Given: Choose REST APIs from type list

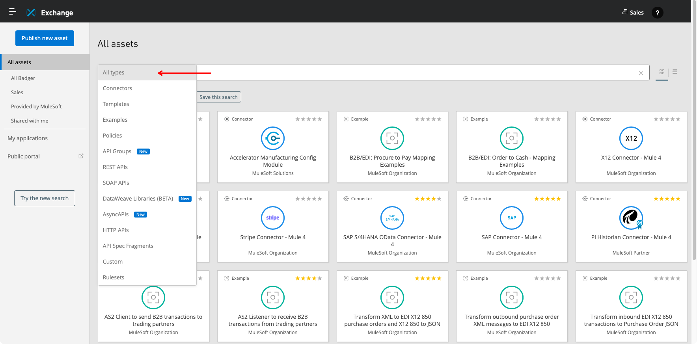Looking at the screenshot, I should [147, 167].
